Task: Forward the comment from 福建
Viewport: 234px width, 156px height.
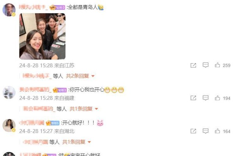Action: pyautogui.click(x=193, y=98)
